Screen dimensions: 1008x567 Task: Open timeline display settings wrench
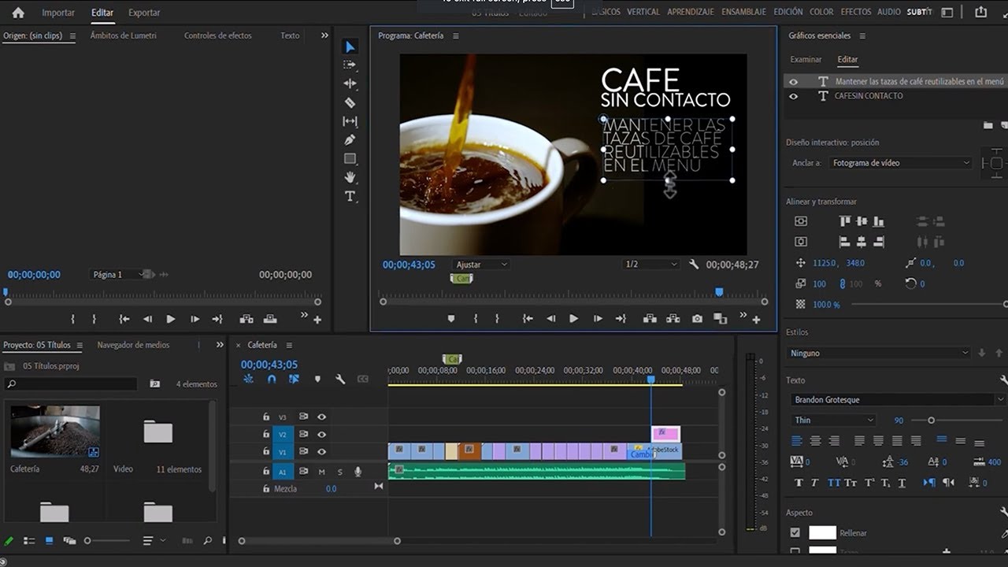[340, 379]
